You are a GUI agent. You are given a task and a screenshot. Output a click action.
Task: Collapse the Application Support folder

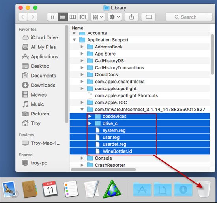(74, 40)
